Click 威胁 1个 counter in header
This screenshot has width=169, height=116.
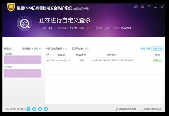tap(85, 28)
